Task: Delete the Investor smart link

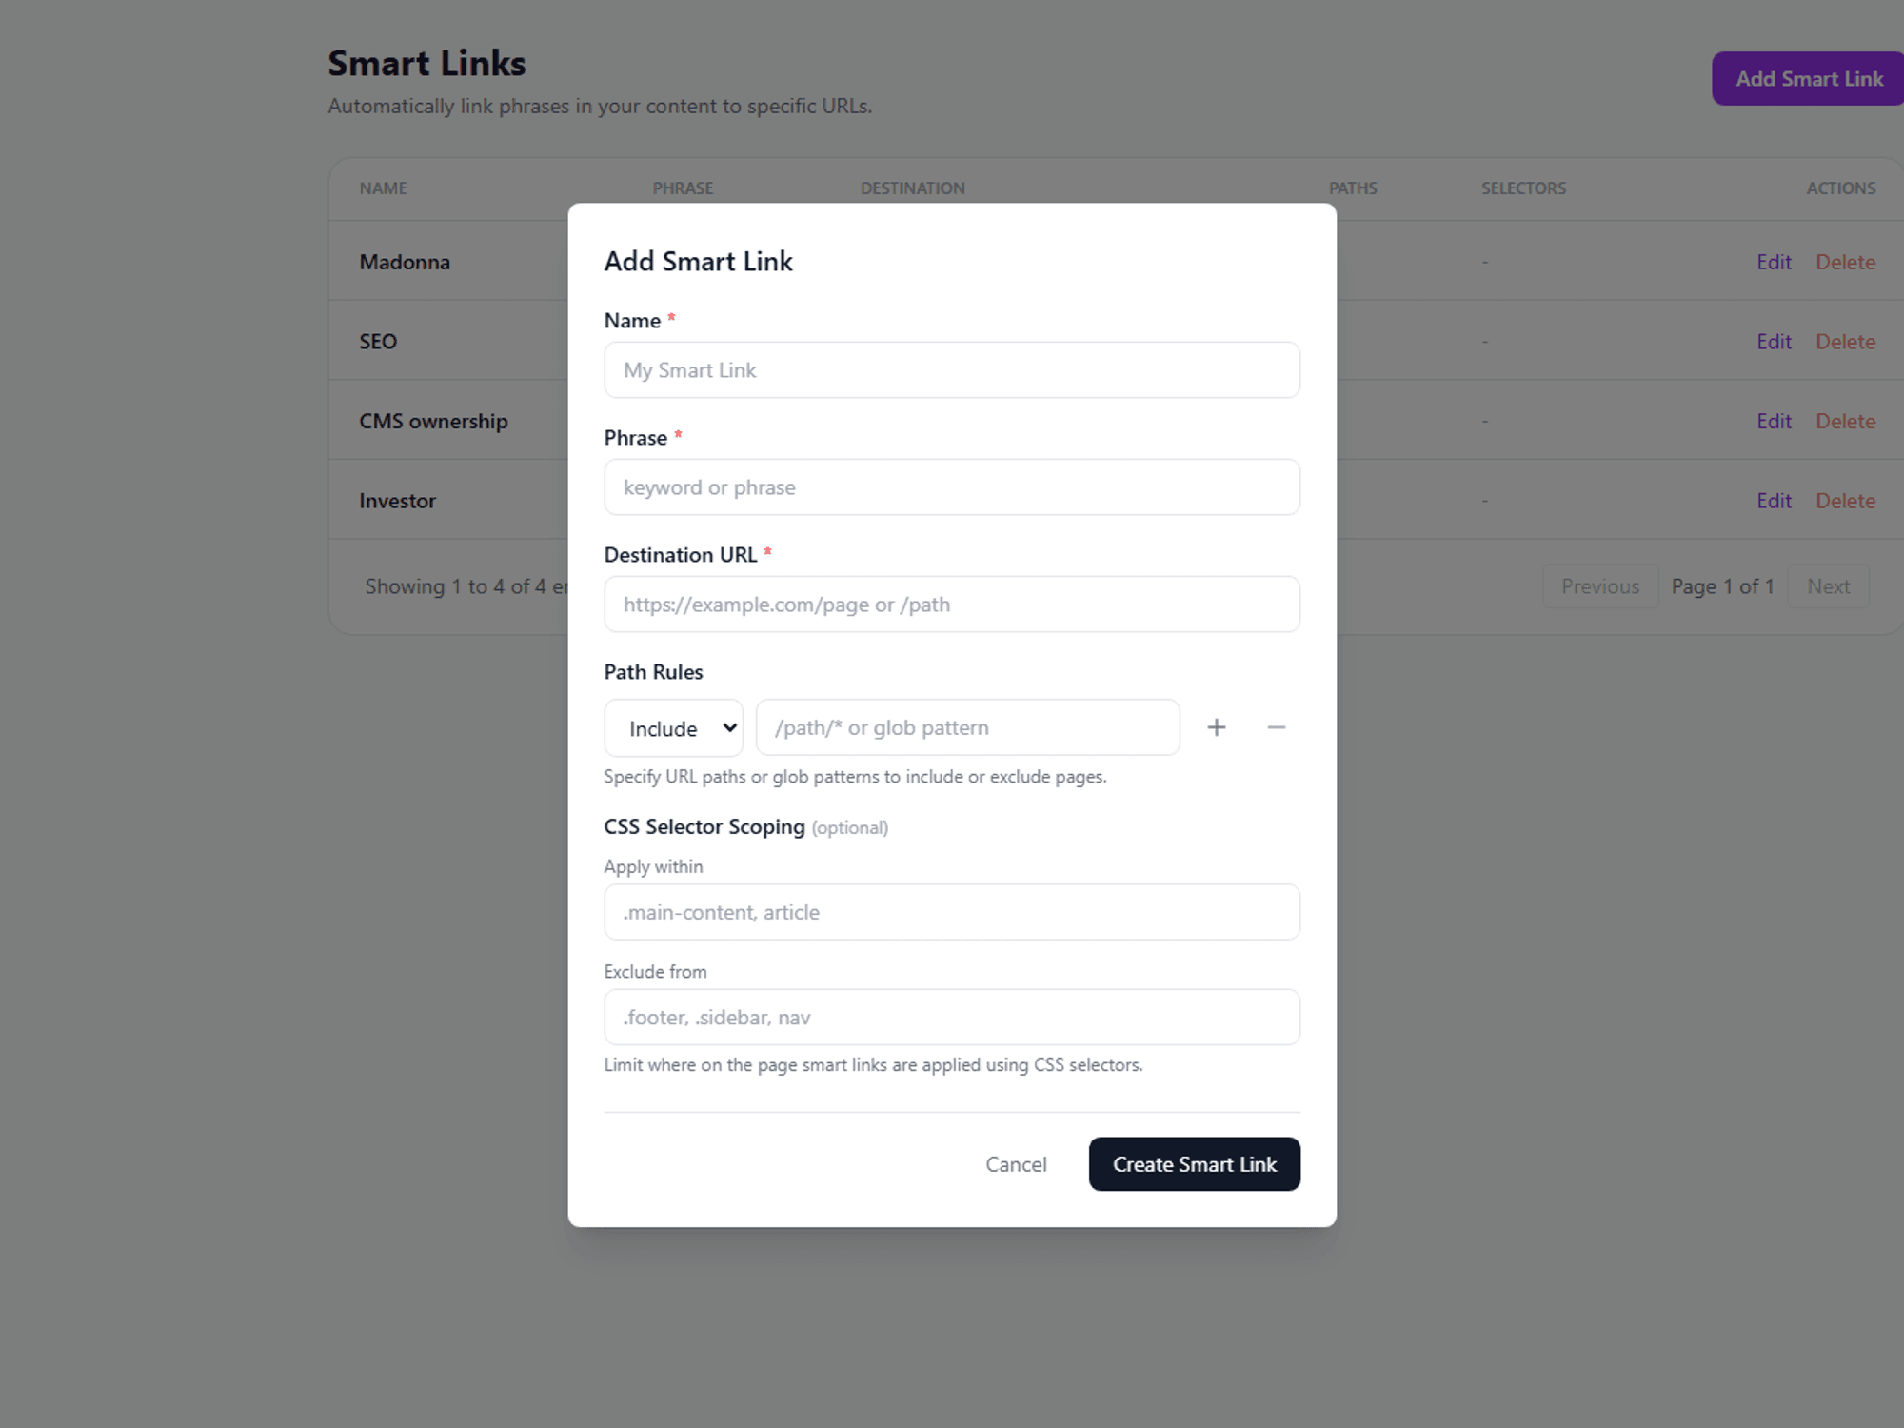Action: pos(1845,500)
